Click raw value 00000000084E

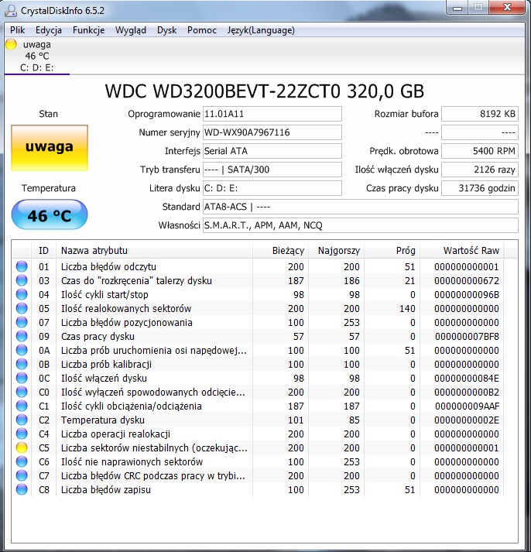tap(467, 379)
